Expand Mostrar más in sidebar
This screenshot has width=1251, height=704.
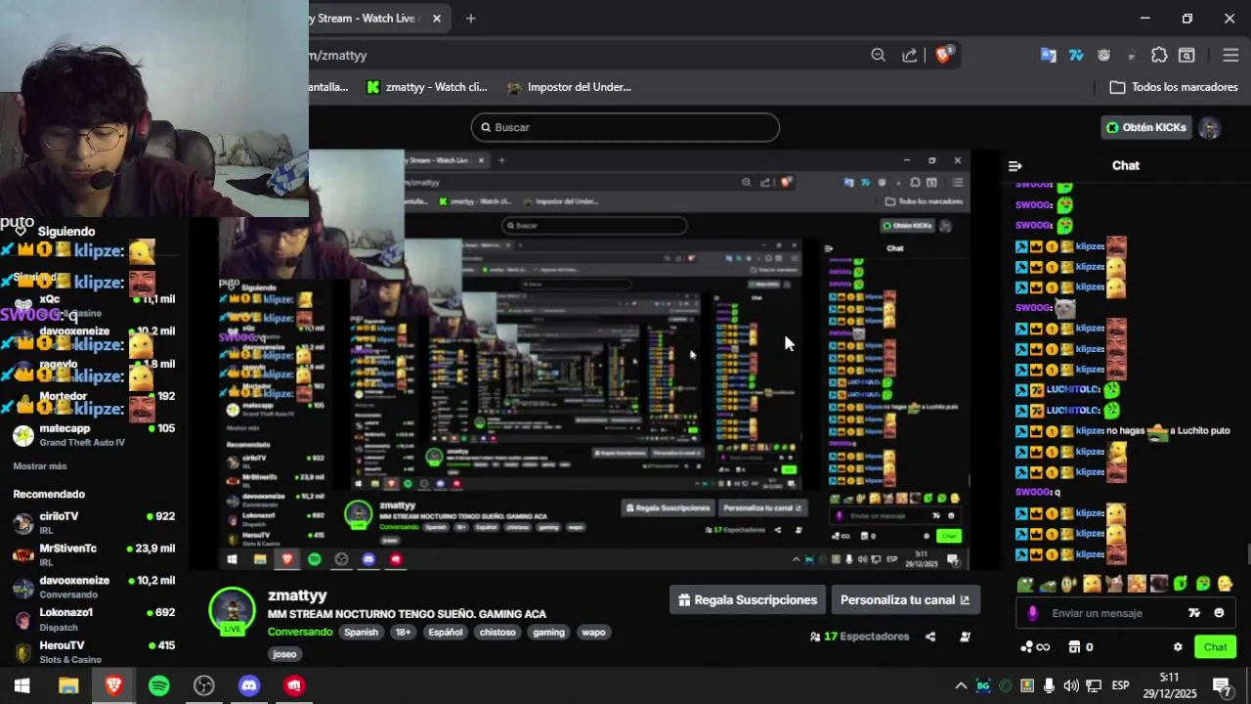pos(40,466)
